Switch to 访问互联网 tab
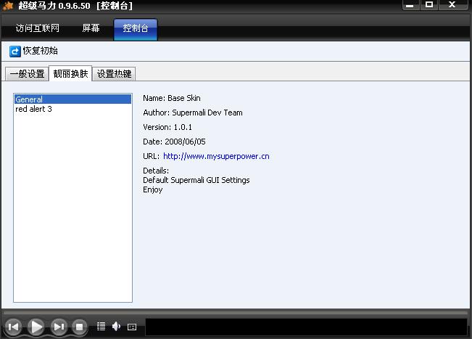Viewport: 472px width, 339px height. 37,28
